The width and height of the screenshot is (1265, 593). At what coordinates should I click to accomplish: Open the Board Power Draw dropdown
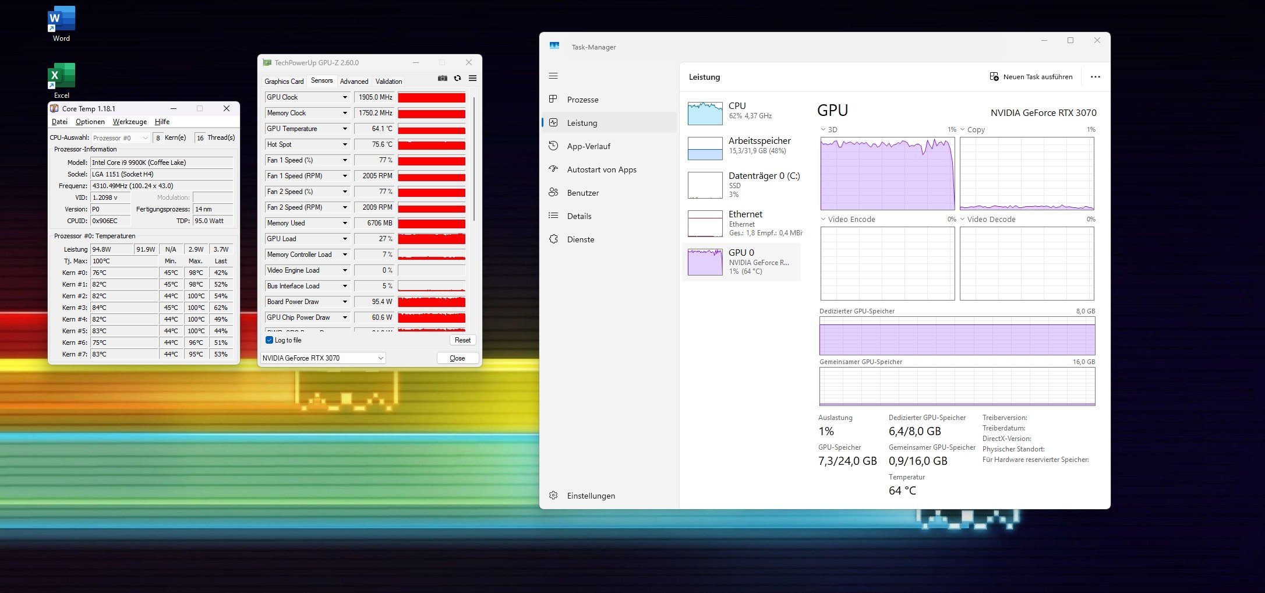click(345, 302)
